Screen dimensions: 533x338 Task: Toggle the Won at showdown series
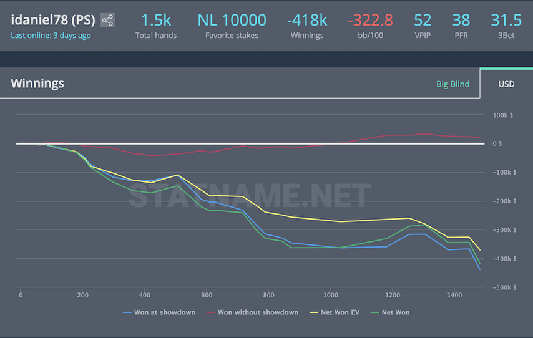point(160,312)
